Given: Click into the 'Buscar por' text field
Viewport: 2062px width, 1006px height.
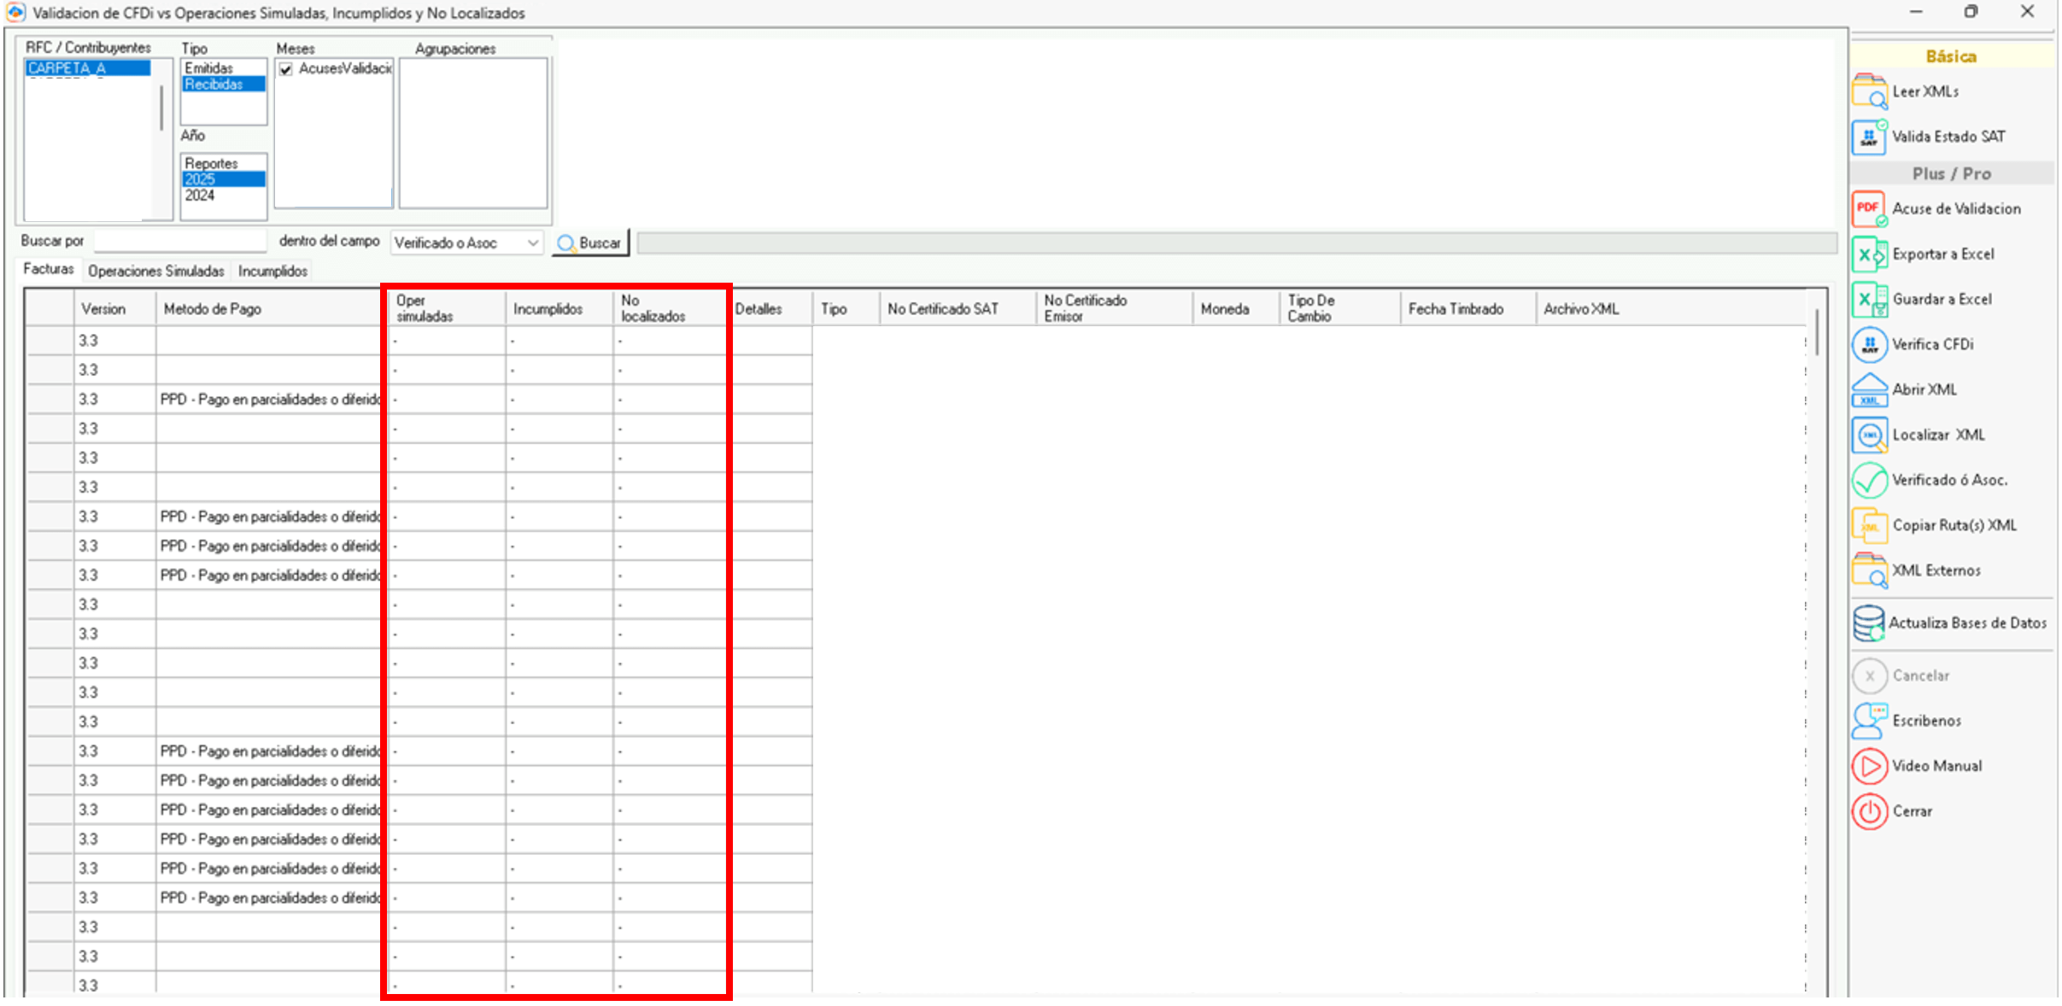Looking at the screenshot, I should tap(180, 242).
